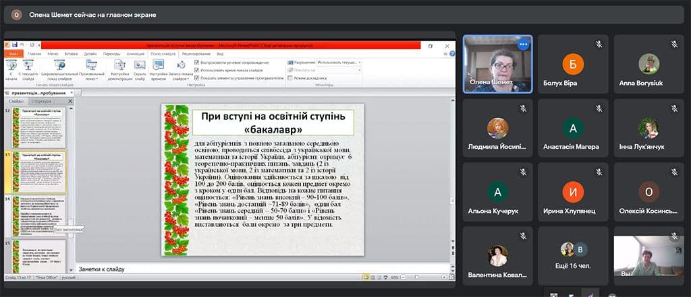Open options on Олена Шемет tile
This screenshot has height=297, width=691.
(523, 44)
